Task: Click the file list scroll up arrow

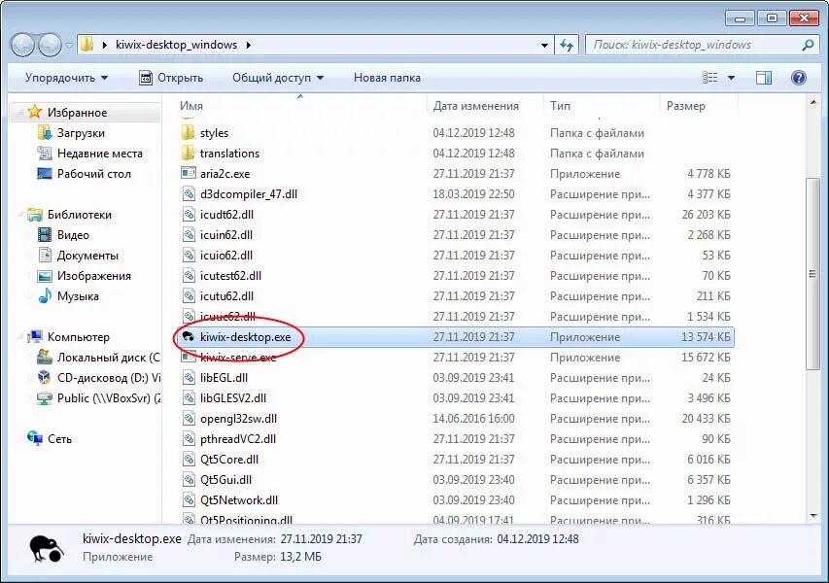Action: tap(813, 102)
